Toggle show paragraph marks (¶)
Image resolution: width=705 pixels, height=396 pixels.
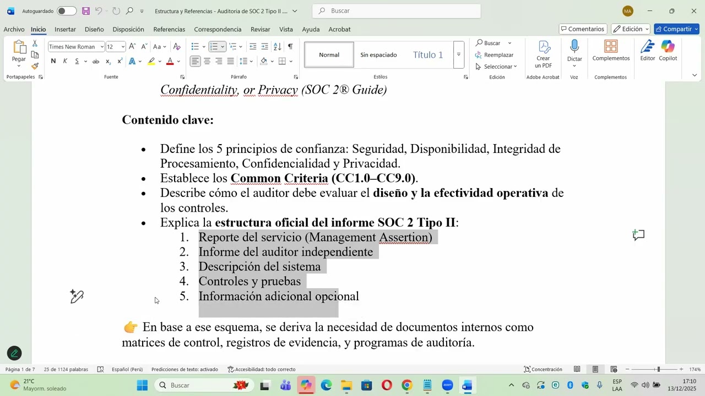(x=290, y=47)
